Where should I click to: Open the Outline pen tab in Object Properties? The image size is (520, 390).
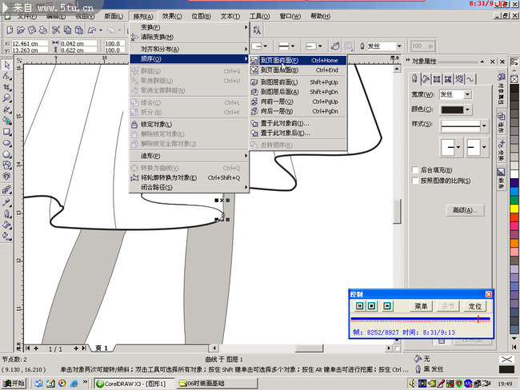pos(415,78)
